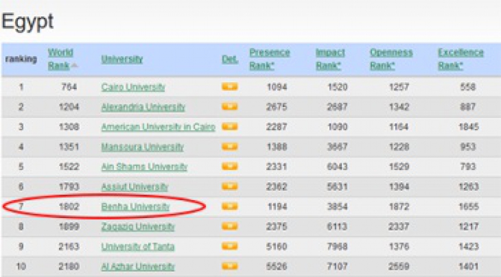Screen dimensions: 501x277
Task: Select openness rank value 1257
Action: click(x=399, y=87)
